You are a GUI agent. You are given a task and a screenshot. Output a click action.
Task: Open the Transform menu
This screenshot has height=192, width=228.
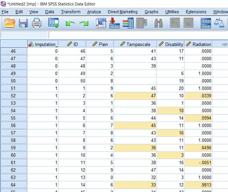pos(71,12)
